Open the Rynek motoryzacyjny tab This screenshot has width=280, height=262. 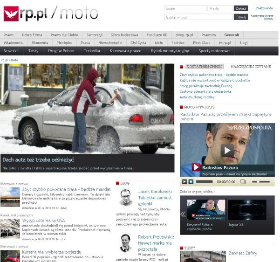pyautogui.click(x=170, y=51)
